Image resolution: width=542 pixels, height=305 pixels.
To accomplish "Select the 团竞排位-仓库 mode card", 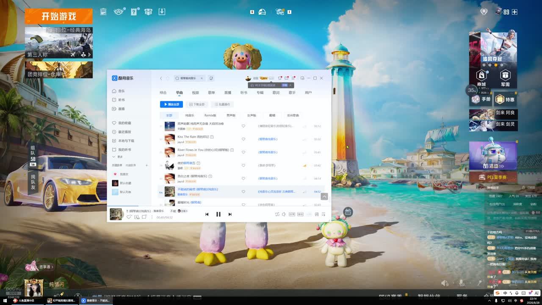I will (x=58, y=69).
